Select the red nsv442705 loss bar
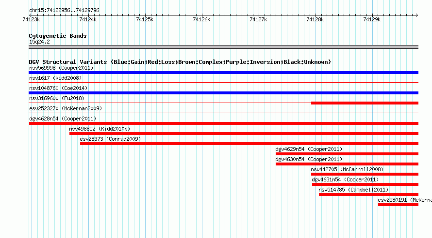 click(x=365, y=174)
